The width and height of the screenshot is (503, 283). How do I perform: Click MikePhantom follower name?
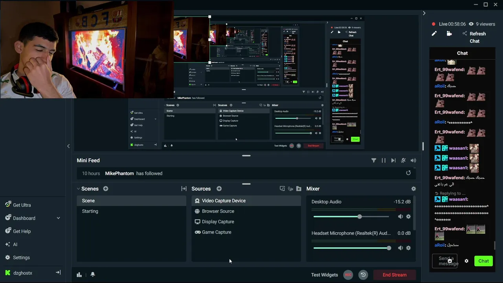[119, 173]
